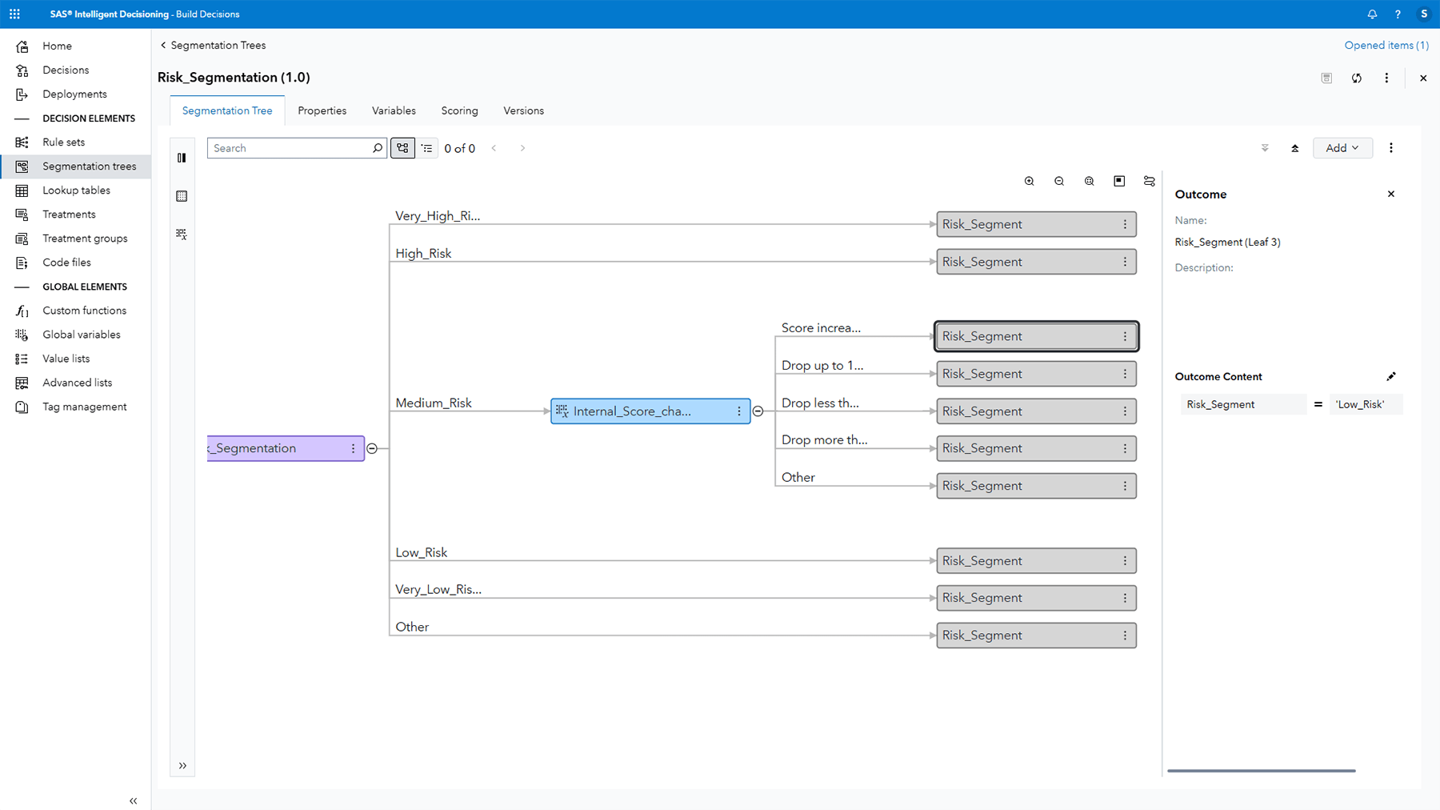Click the save icon near the window title

[x=1326, y=78]
